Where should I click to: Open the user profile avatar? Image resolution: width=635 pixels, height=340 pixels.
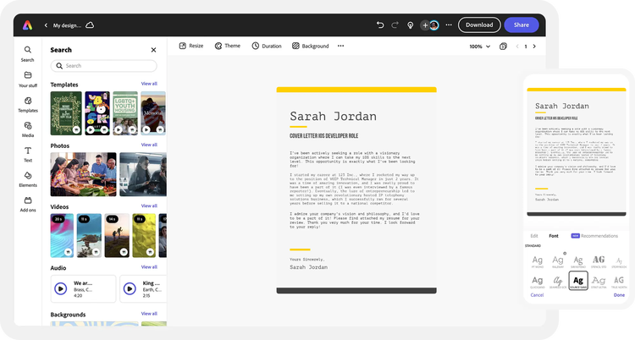click(x=434, y=25)
